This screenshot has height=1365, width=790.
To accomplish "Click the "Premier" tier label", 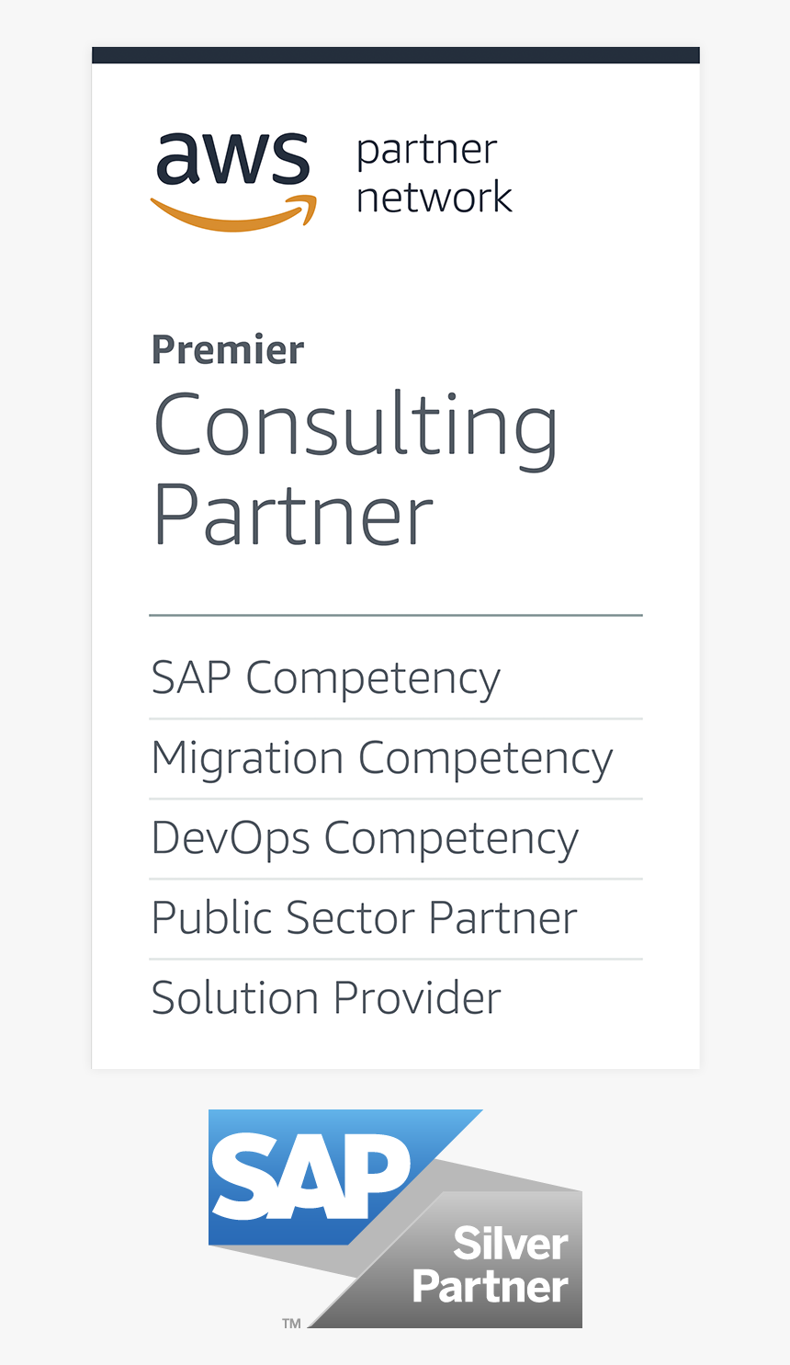I will pyautogui.click(x=228, y=350).
